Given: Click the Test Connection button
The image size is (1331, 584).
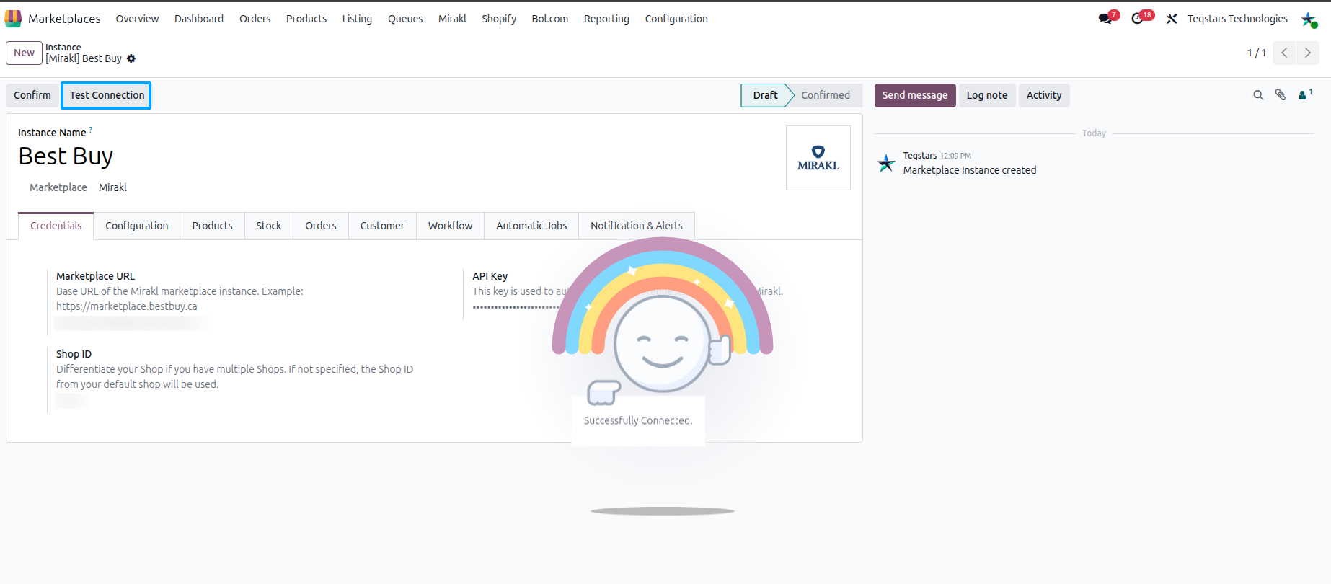Looking at the screenshot, I should (107, 95).
